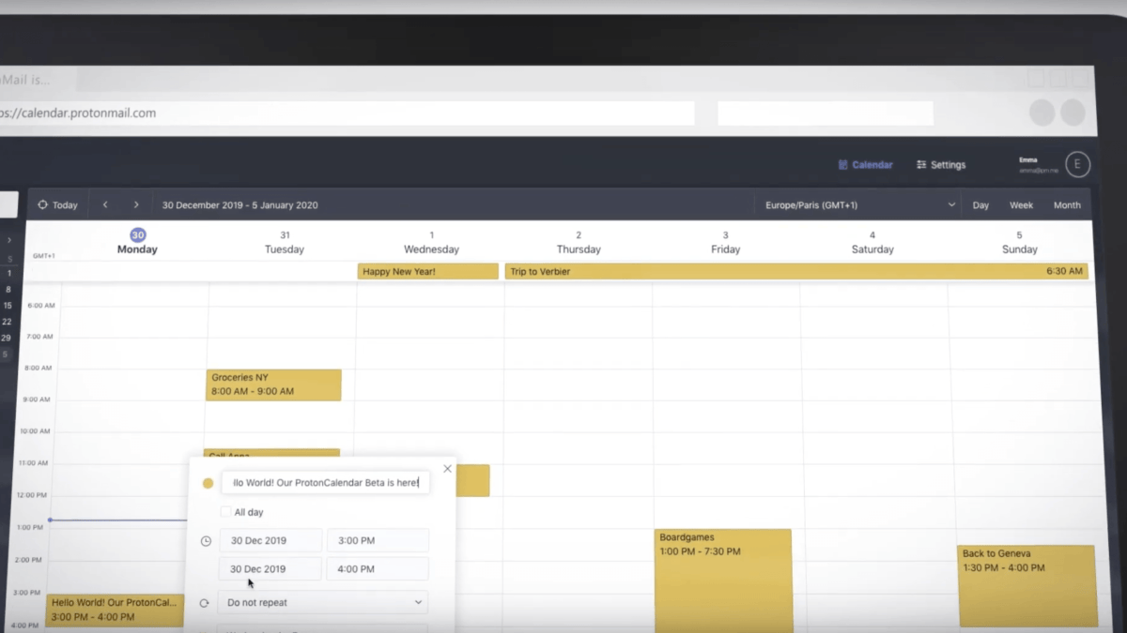
Task: Open the Happy New Year! event
Action: (427, 271)
